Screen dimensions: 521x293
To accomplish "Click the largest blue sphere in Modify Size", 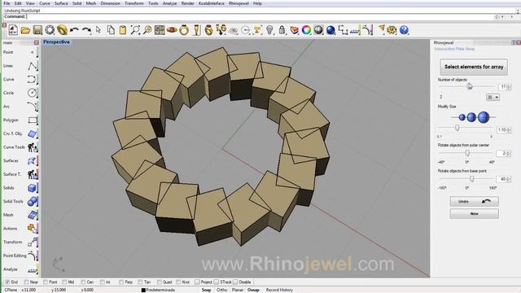I will click(484, 117).
